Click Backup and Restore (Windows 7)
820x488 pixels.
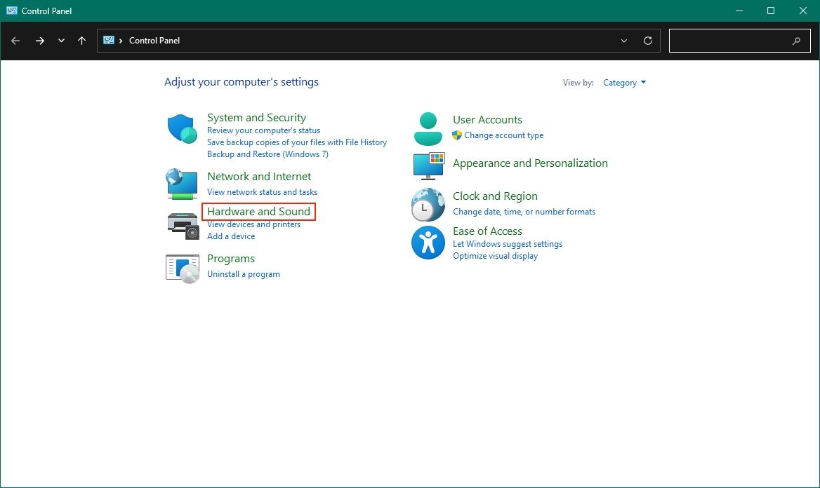point(267,154)
